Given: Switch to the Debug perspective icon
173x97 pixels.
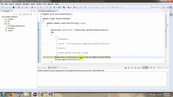Looking at the screenshot, I should click(x=171, y=7).
